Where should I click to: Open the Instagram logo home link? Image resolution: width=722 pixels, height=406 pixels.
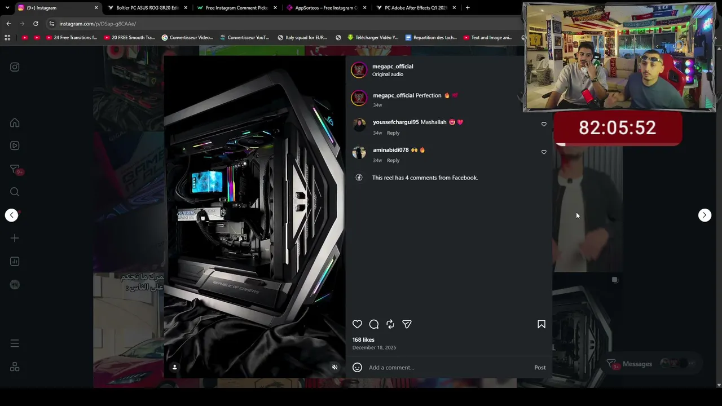tap(15, 67)
